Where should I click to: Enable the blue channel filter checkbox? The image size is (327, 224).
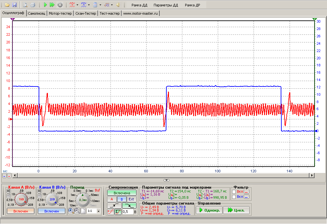point(234,197)
